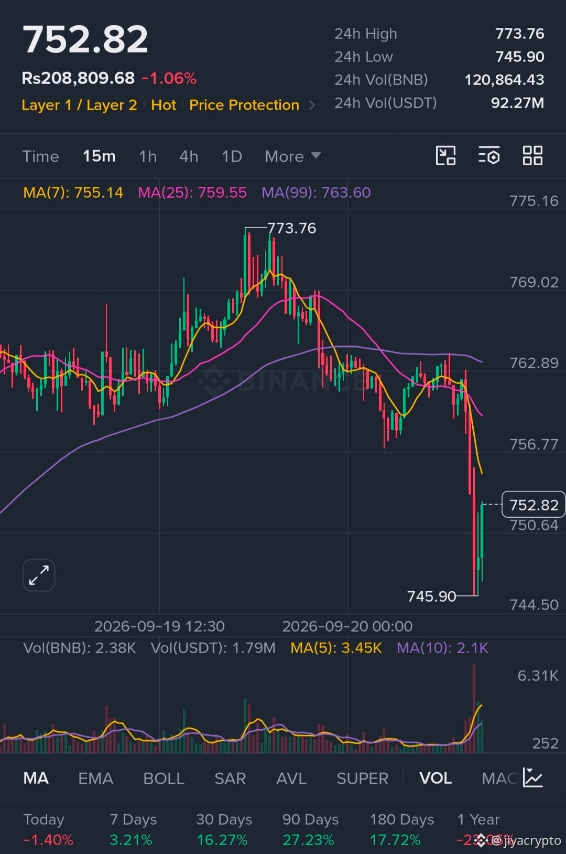566x854 pixels.
Task: Select the Time line view
Action: coord(40,156)
